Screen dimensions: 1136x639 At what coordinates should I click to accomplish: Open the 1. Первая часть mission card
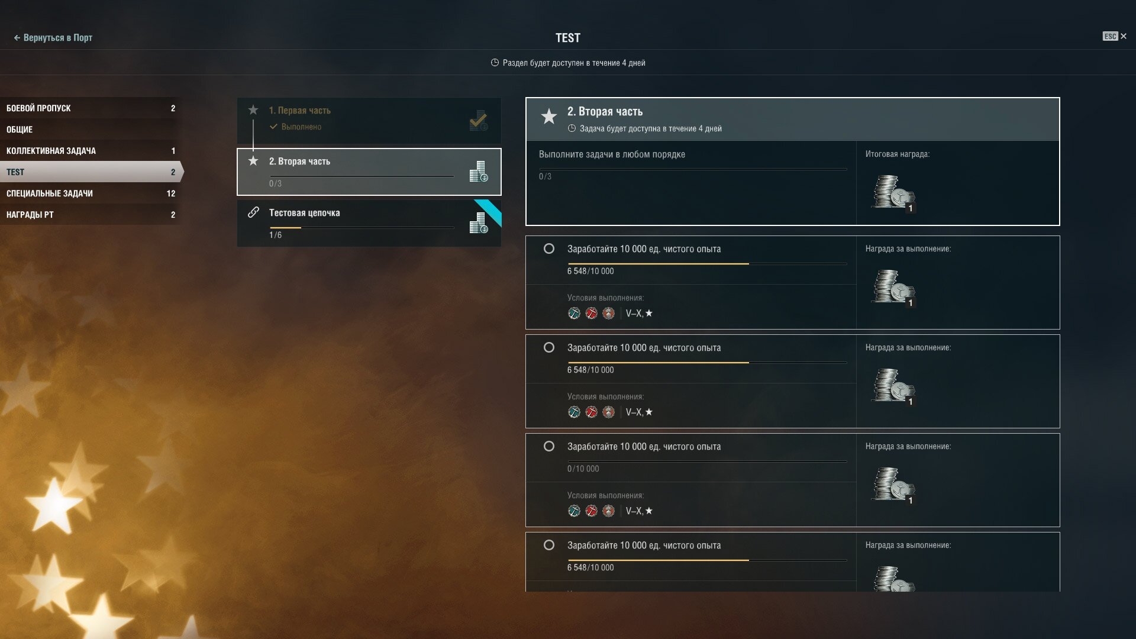tap(369, 121)
